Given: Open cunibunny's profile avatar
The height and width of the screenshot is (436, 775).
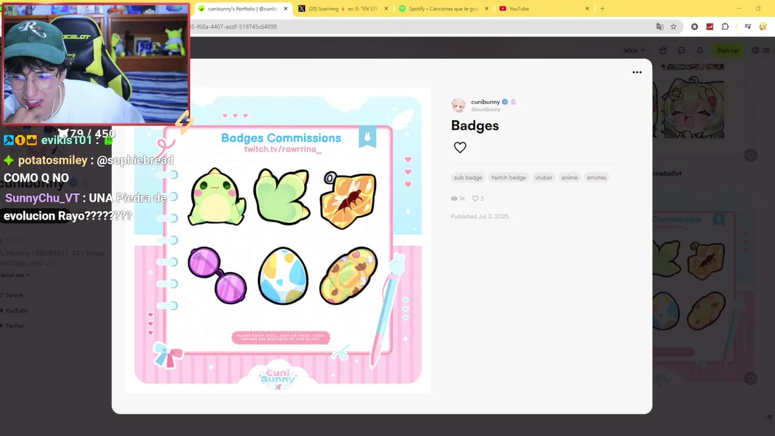Looking at the screenshot, I should 458,105.
